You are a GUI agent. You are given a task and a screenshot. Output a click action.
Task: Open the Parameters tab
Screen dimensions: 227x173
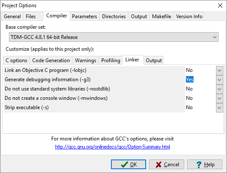(x=85, y=16)
